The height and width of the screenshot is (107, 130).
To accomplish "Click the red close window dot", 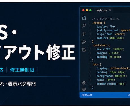I will click(x=83, y=10).
